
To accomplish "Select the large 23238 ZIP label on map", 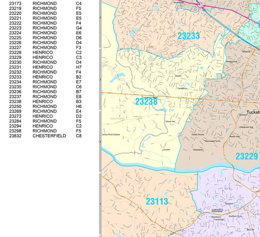I will 146,102.
